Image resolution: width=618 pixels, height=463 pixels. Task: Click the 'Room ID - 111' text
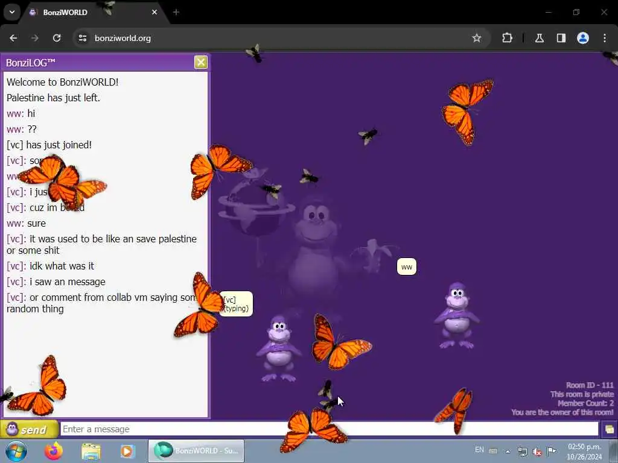pyautogui.click(x=590, y=385)
